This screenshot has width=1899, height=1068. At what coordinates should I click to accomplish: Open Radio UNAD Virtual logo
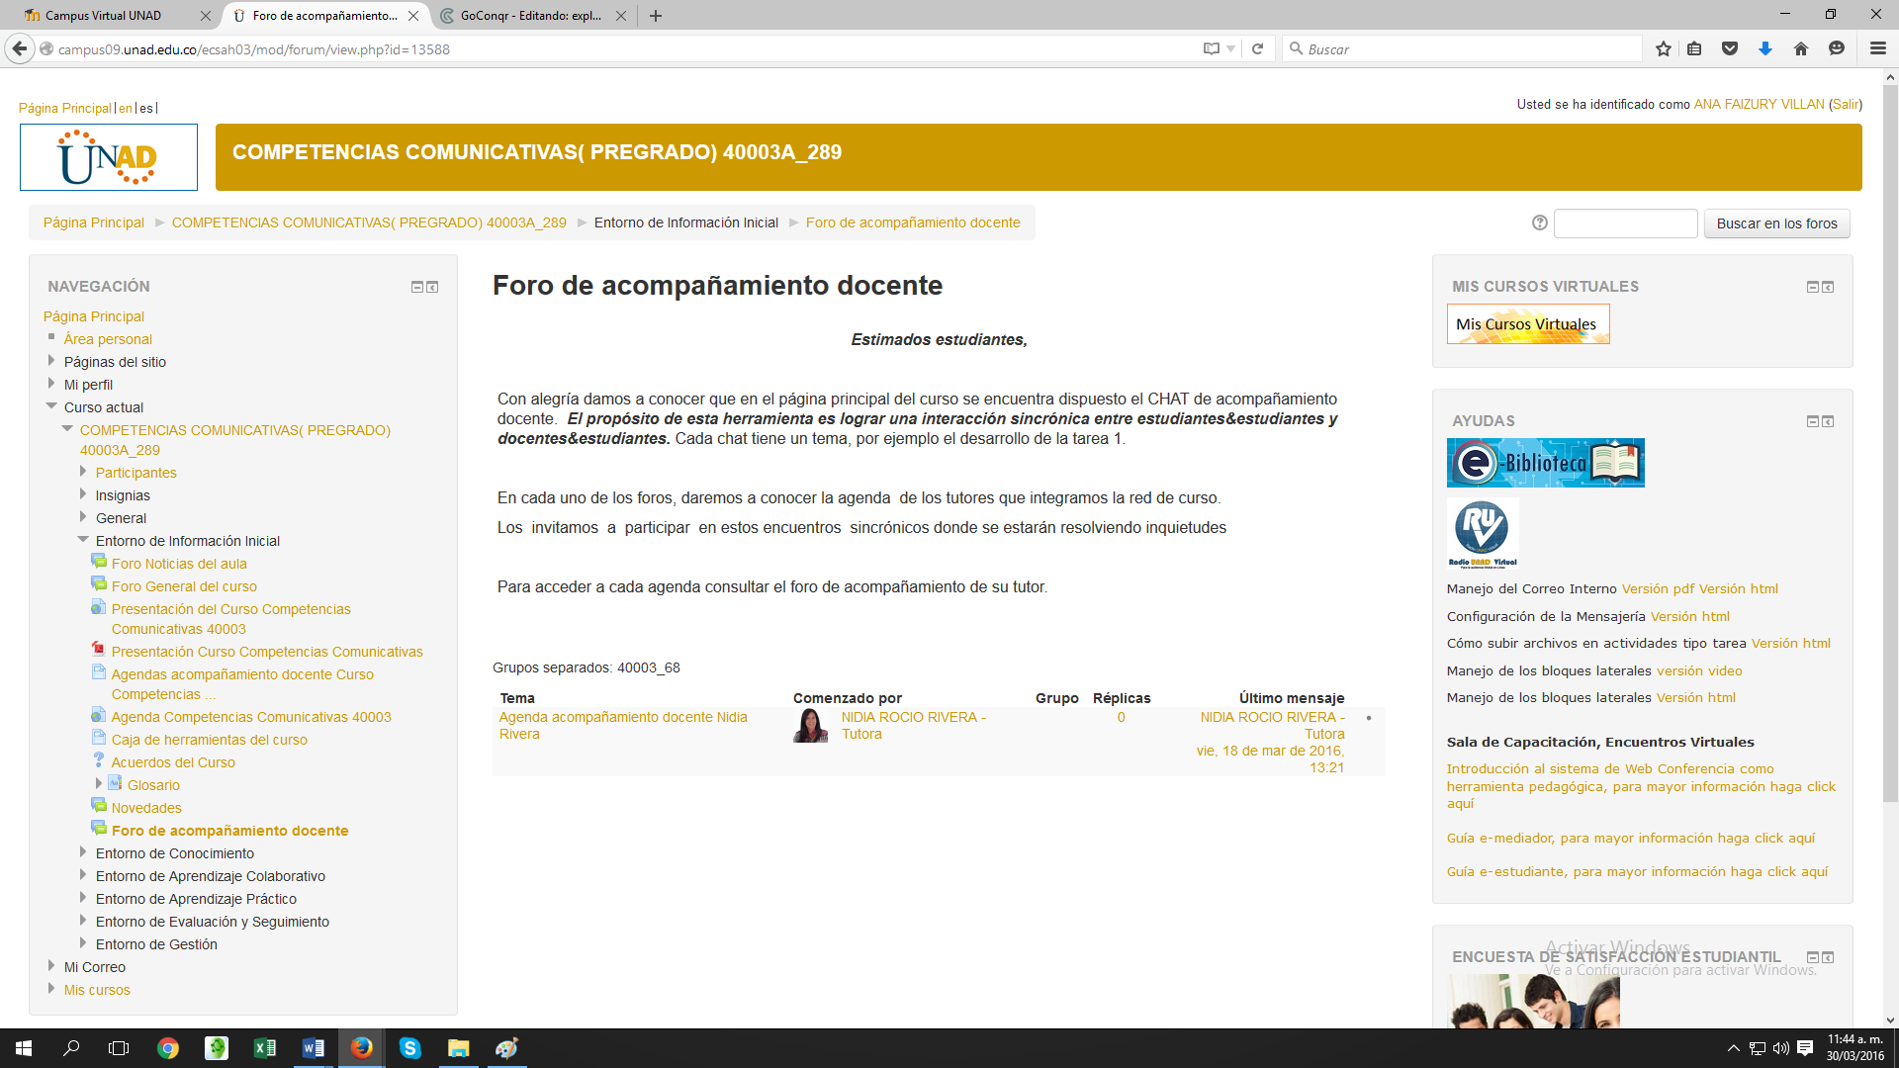pyautogui.click(x=1482, y=533)
